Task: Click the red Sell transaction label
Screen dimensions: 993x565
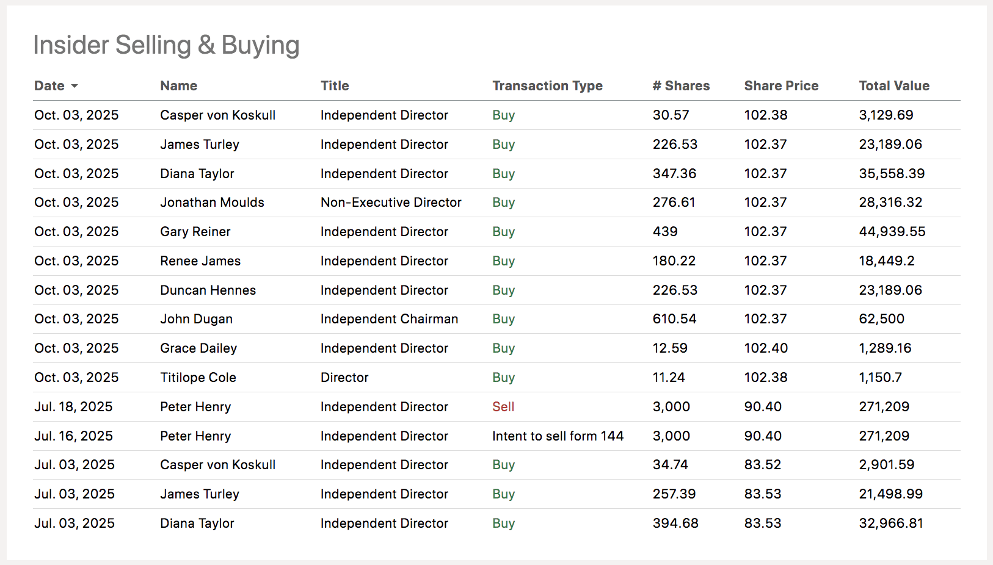Action: click(x=503, y=407)
